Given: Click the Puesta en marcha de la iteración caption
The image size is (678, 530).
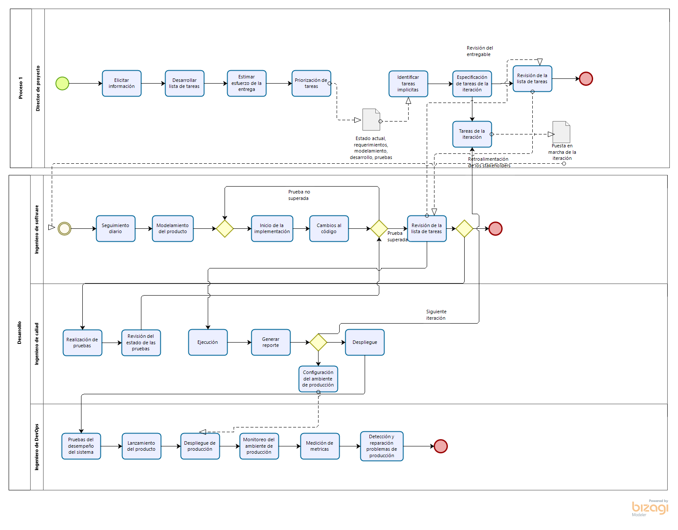Looking at the screenshot, I should (562, 152).
